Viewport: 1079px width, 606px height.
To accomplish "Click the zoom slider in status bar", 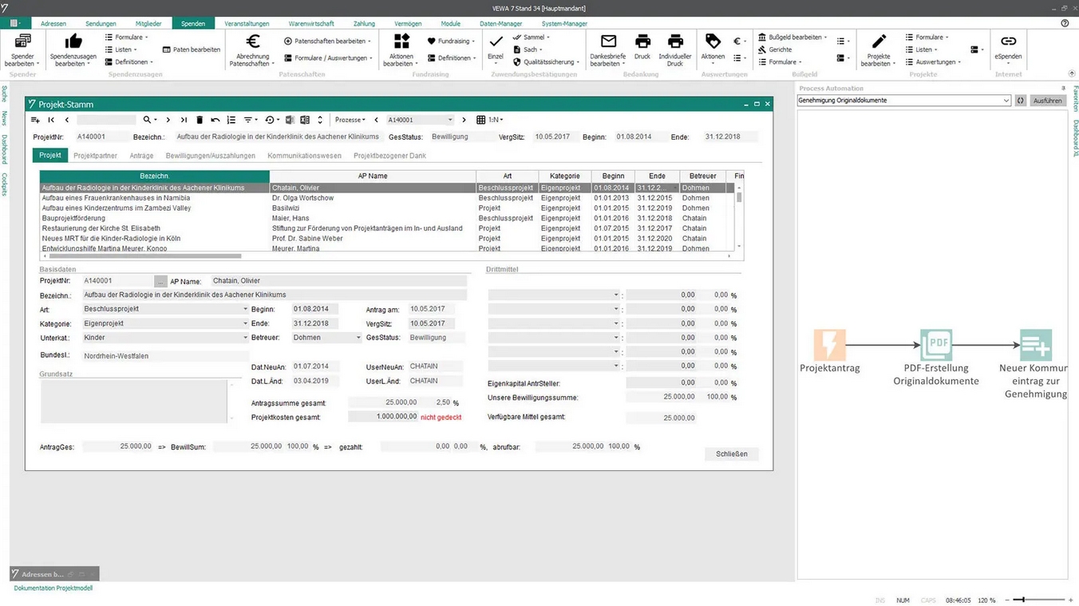I will 1024,600.
